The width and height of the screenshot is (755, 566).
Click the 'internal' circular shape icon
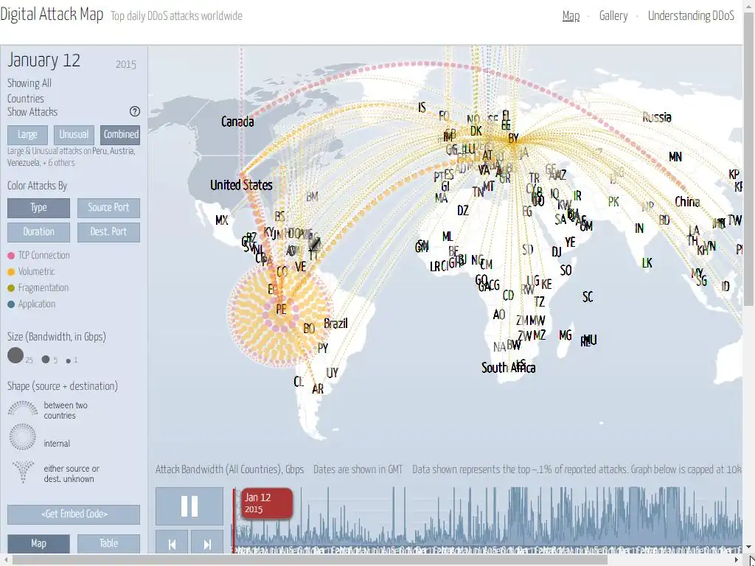pyautogui.click(x=23, y=436)
